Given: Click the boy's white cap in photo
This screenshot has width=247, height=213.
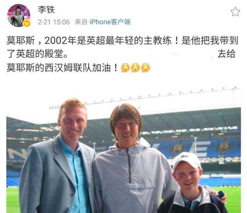Looking at the screenshot, I should (187, 160).
